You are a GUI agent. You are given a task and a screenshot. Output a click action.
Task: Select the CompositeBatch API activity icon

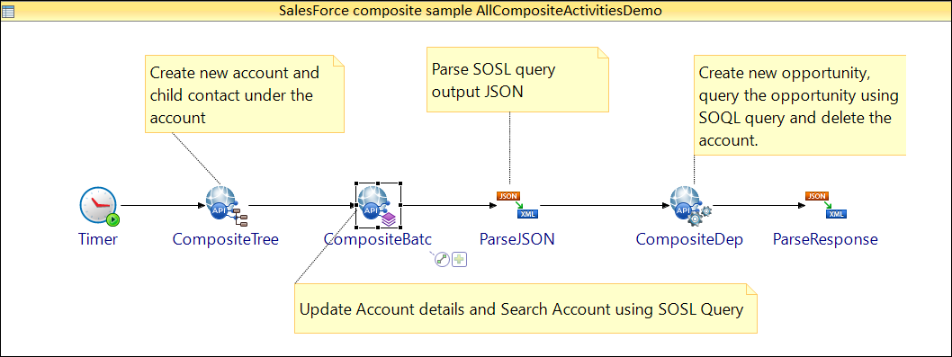click(x=378, y=206)
